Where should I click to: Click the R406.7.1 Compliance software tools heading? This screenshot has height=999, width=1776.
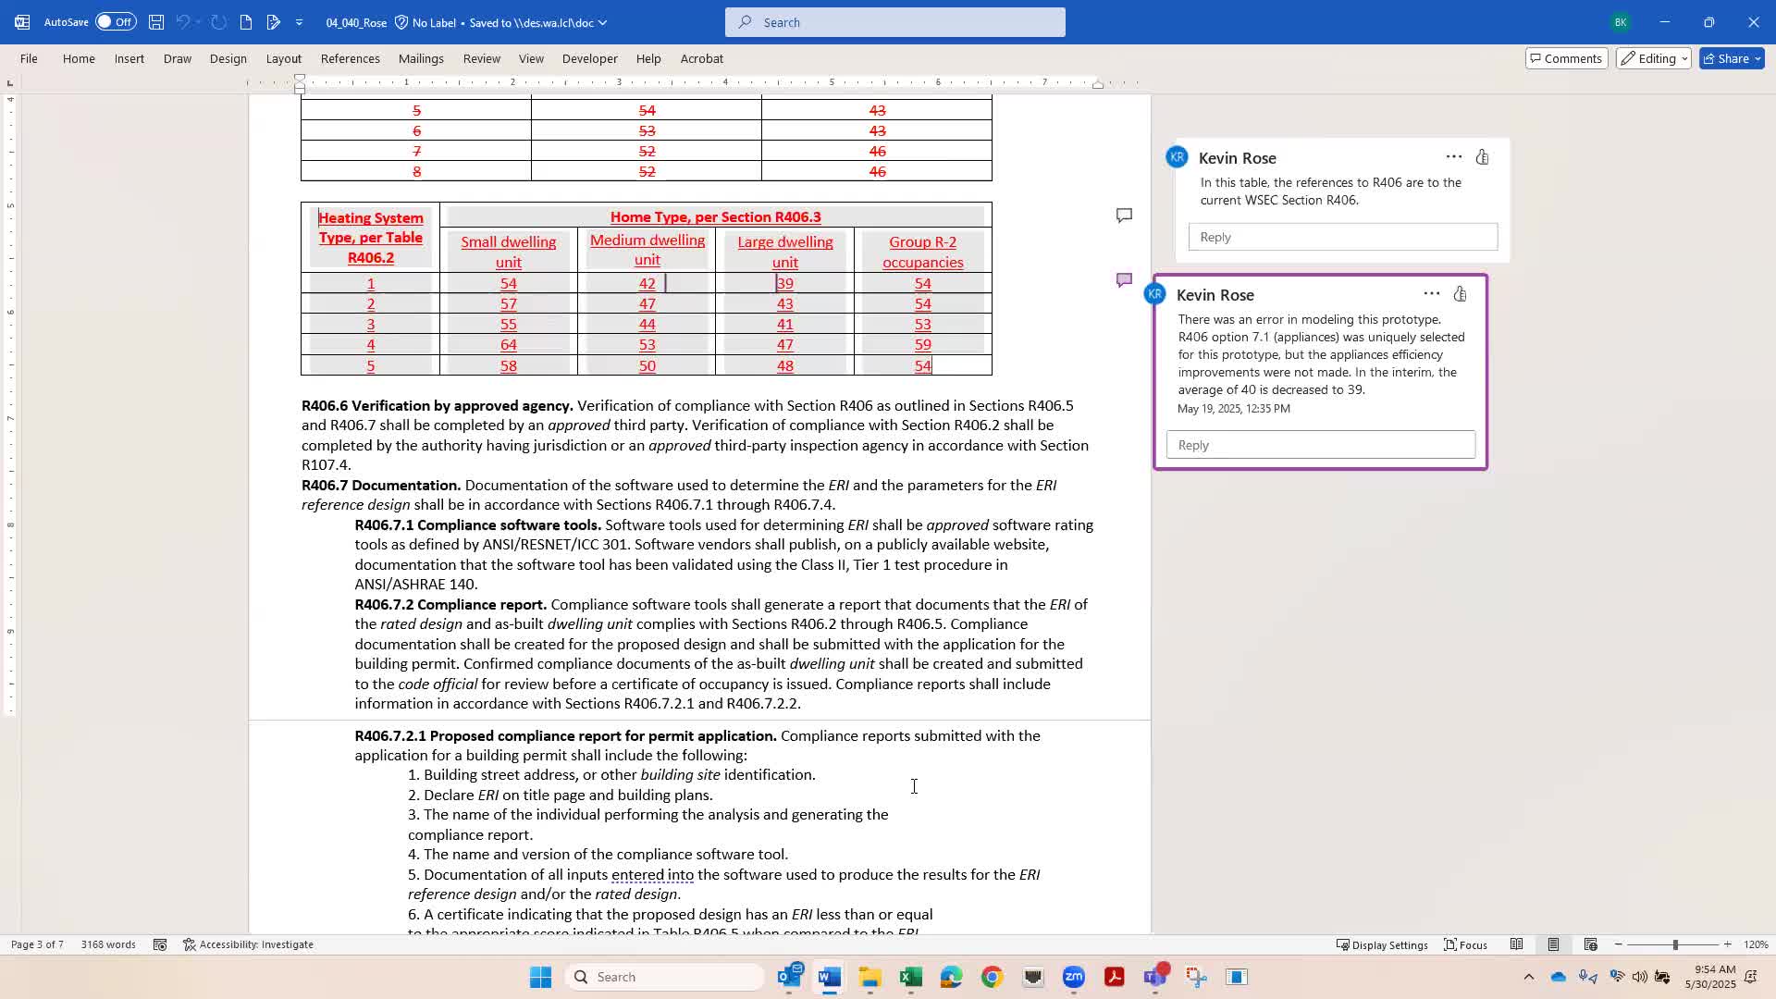tap(478, 524)
